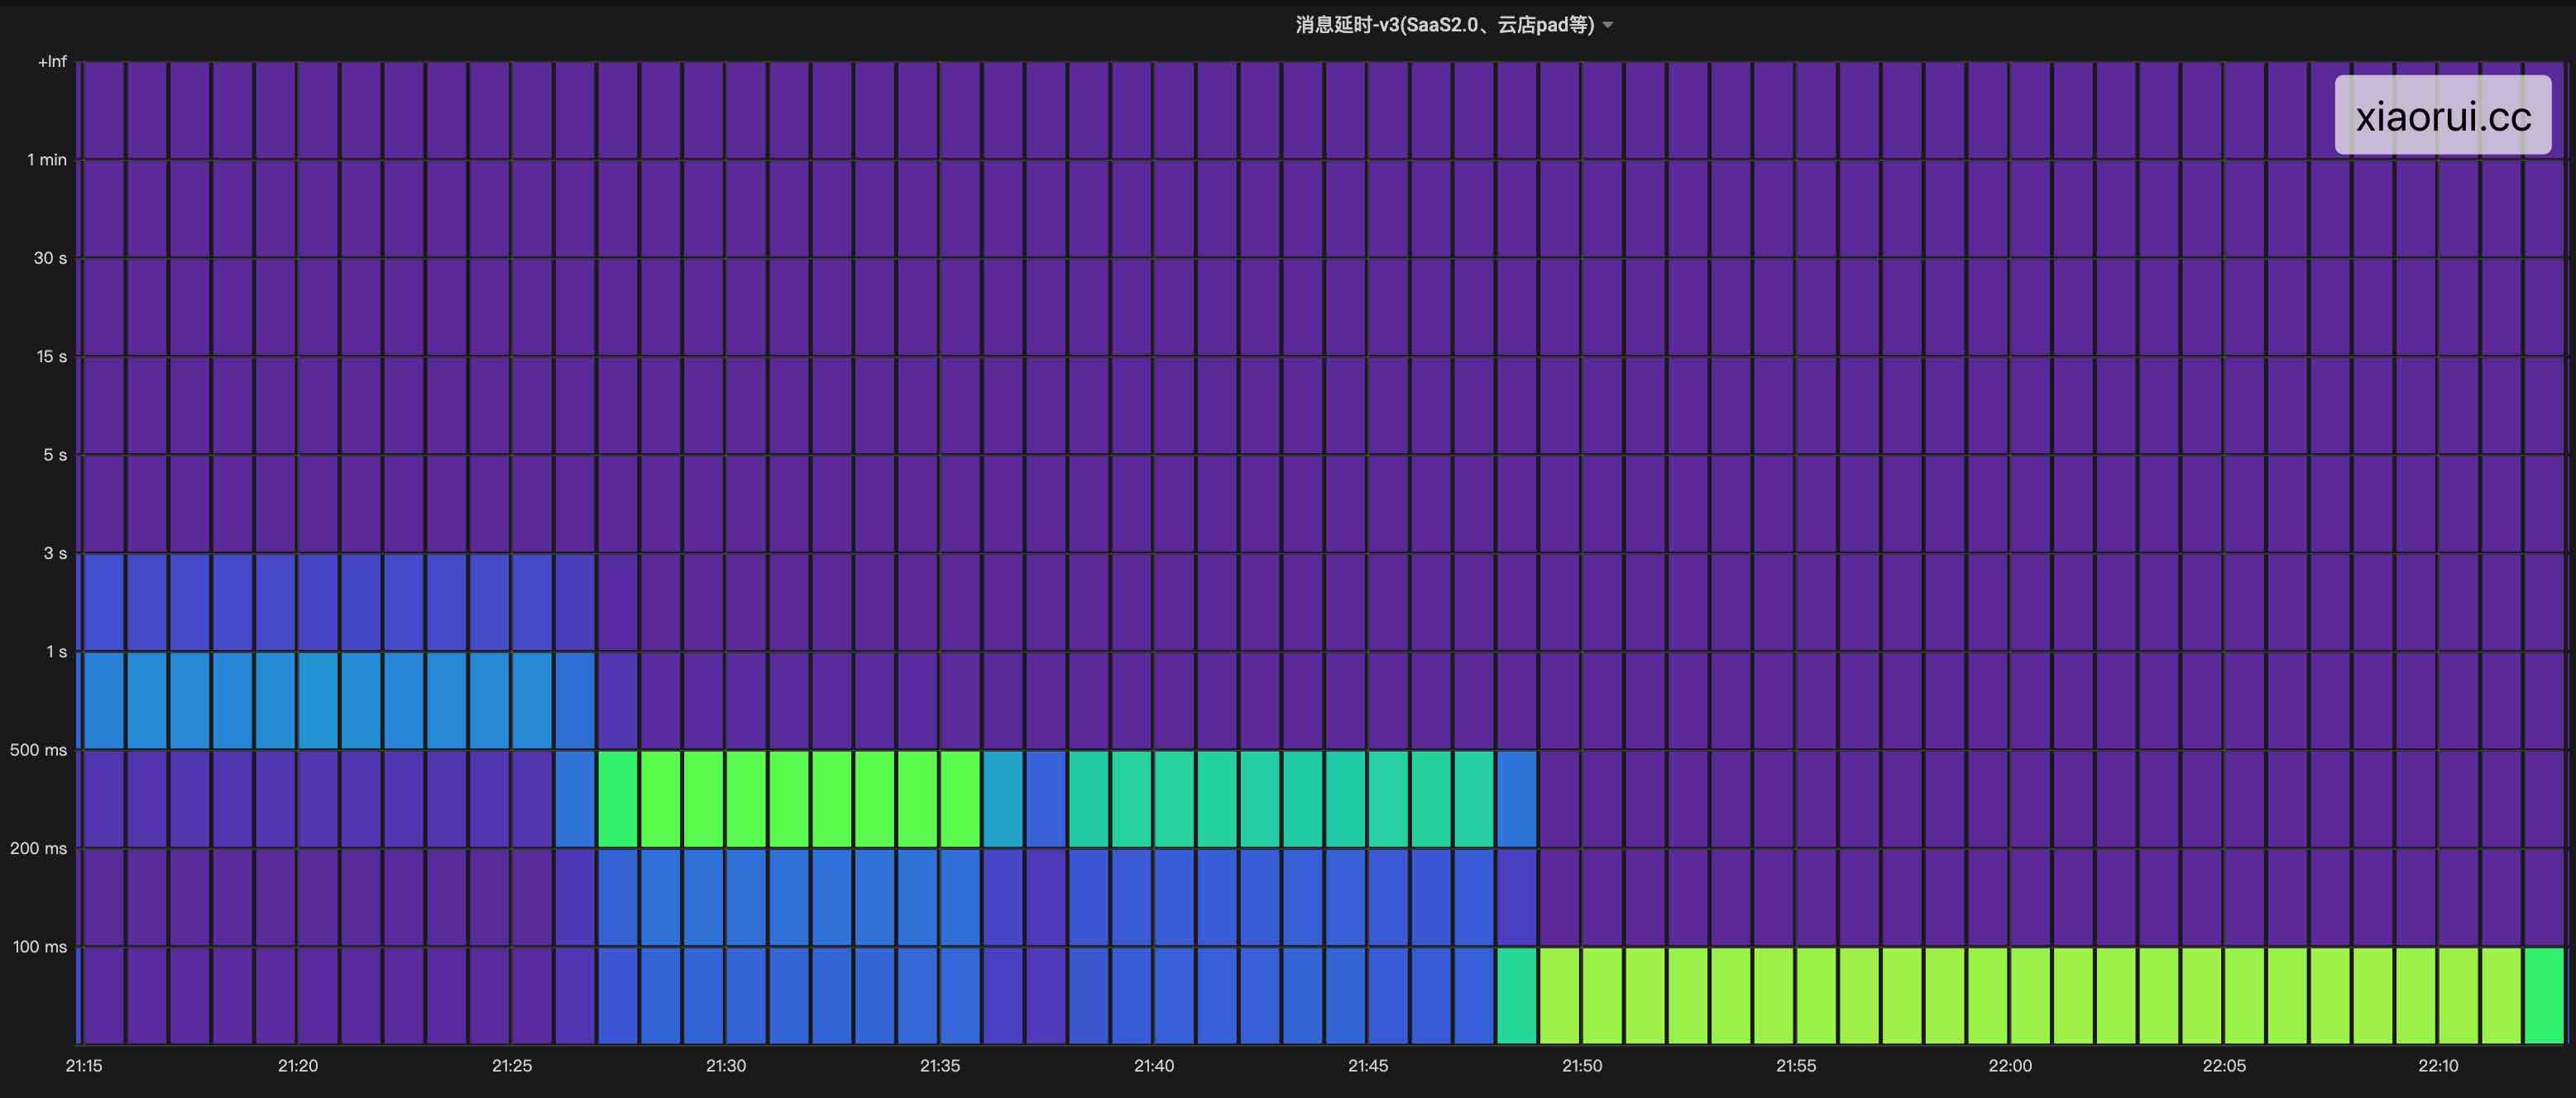
Task: Select the last bright green cell at far right bottom
Action: 2544,995
